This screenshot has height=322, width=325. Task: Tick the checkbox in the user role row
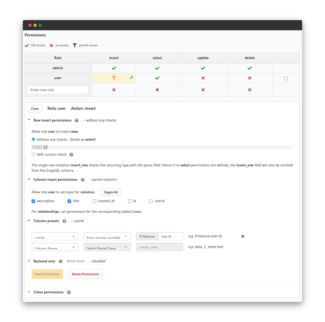point(286,78)
